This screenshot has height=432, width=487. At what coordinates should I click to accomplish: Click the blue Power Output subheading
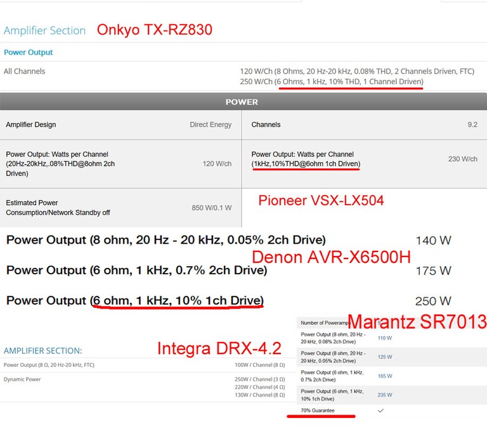tap(29, 52)
